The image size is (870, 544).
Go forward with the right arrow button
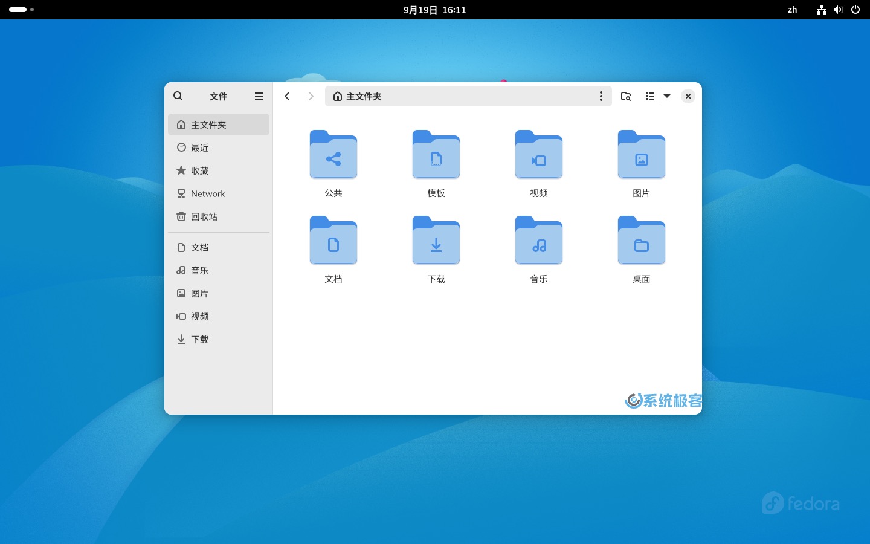click(x=311, y=96)
